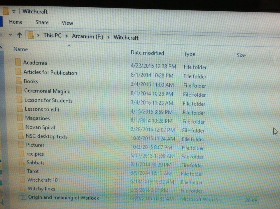This screenshot has height=209, width=280.
Task: Open the recent locations dropdown arrow
Action: click(11, 35)
